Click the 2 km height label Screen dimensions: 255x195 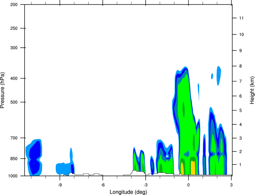tap(241, 151)
